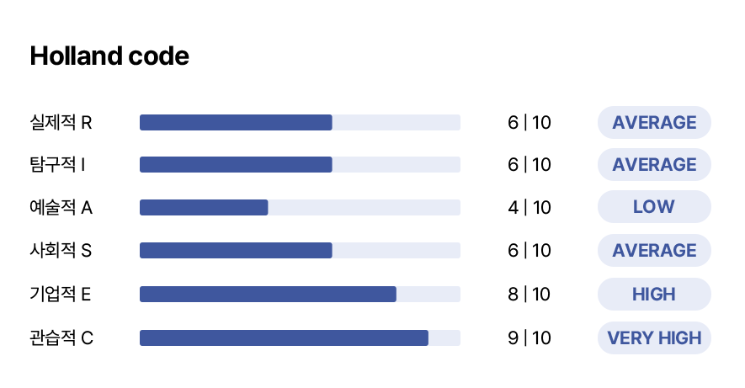Image resolution: width=745 pixels, height=388 pixels.
Task: Click the 탐구적 I progress bar
Action: coord(300,165)
